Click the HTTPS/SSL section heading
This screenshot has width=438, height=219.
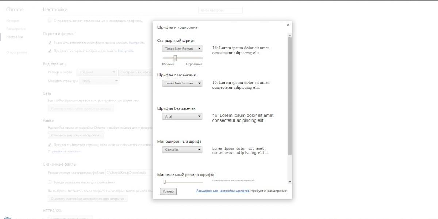pos(53,211)
